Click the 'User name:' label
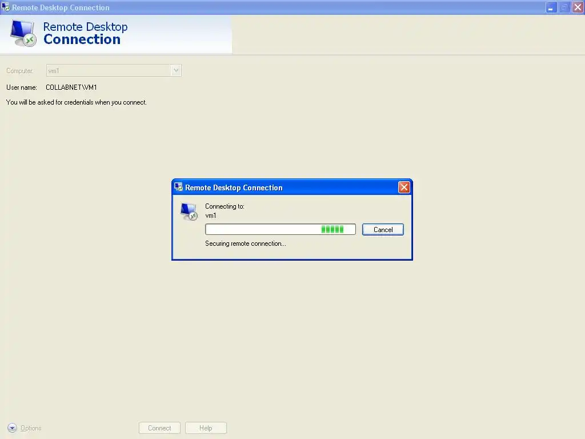The height and width of the screenshot is (439, 585). point(22,87)
